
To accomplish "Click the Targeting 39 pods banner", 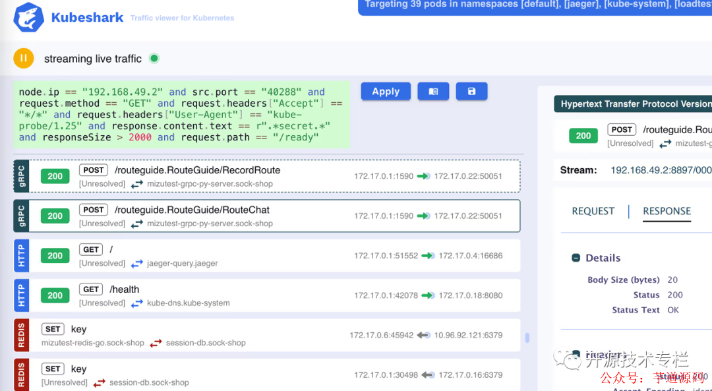I will click(x=535, y=7).
